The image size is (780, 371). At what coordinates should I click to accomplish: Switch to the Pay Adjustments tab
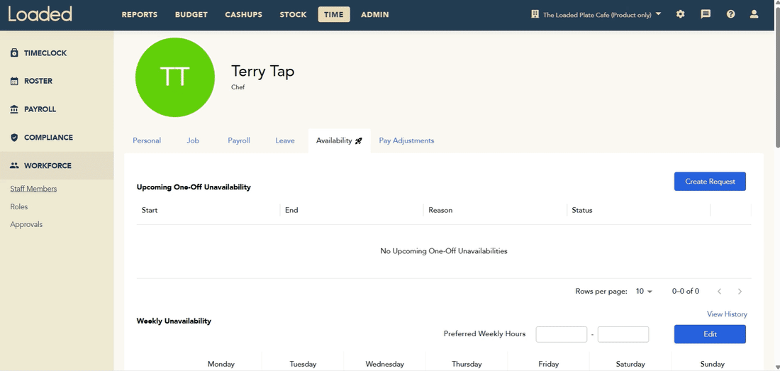pos(406,140)
